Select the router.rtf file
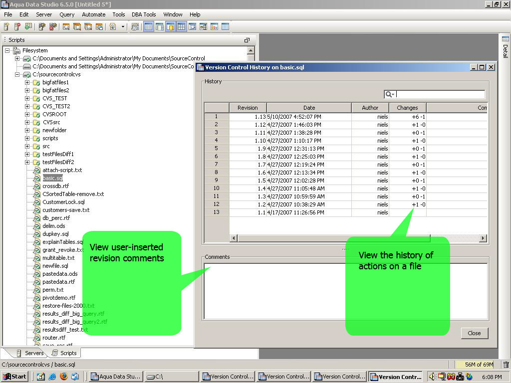This screenshot has width=511, height=383. 54,338
